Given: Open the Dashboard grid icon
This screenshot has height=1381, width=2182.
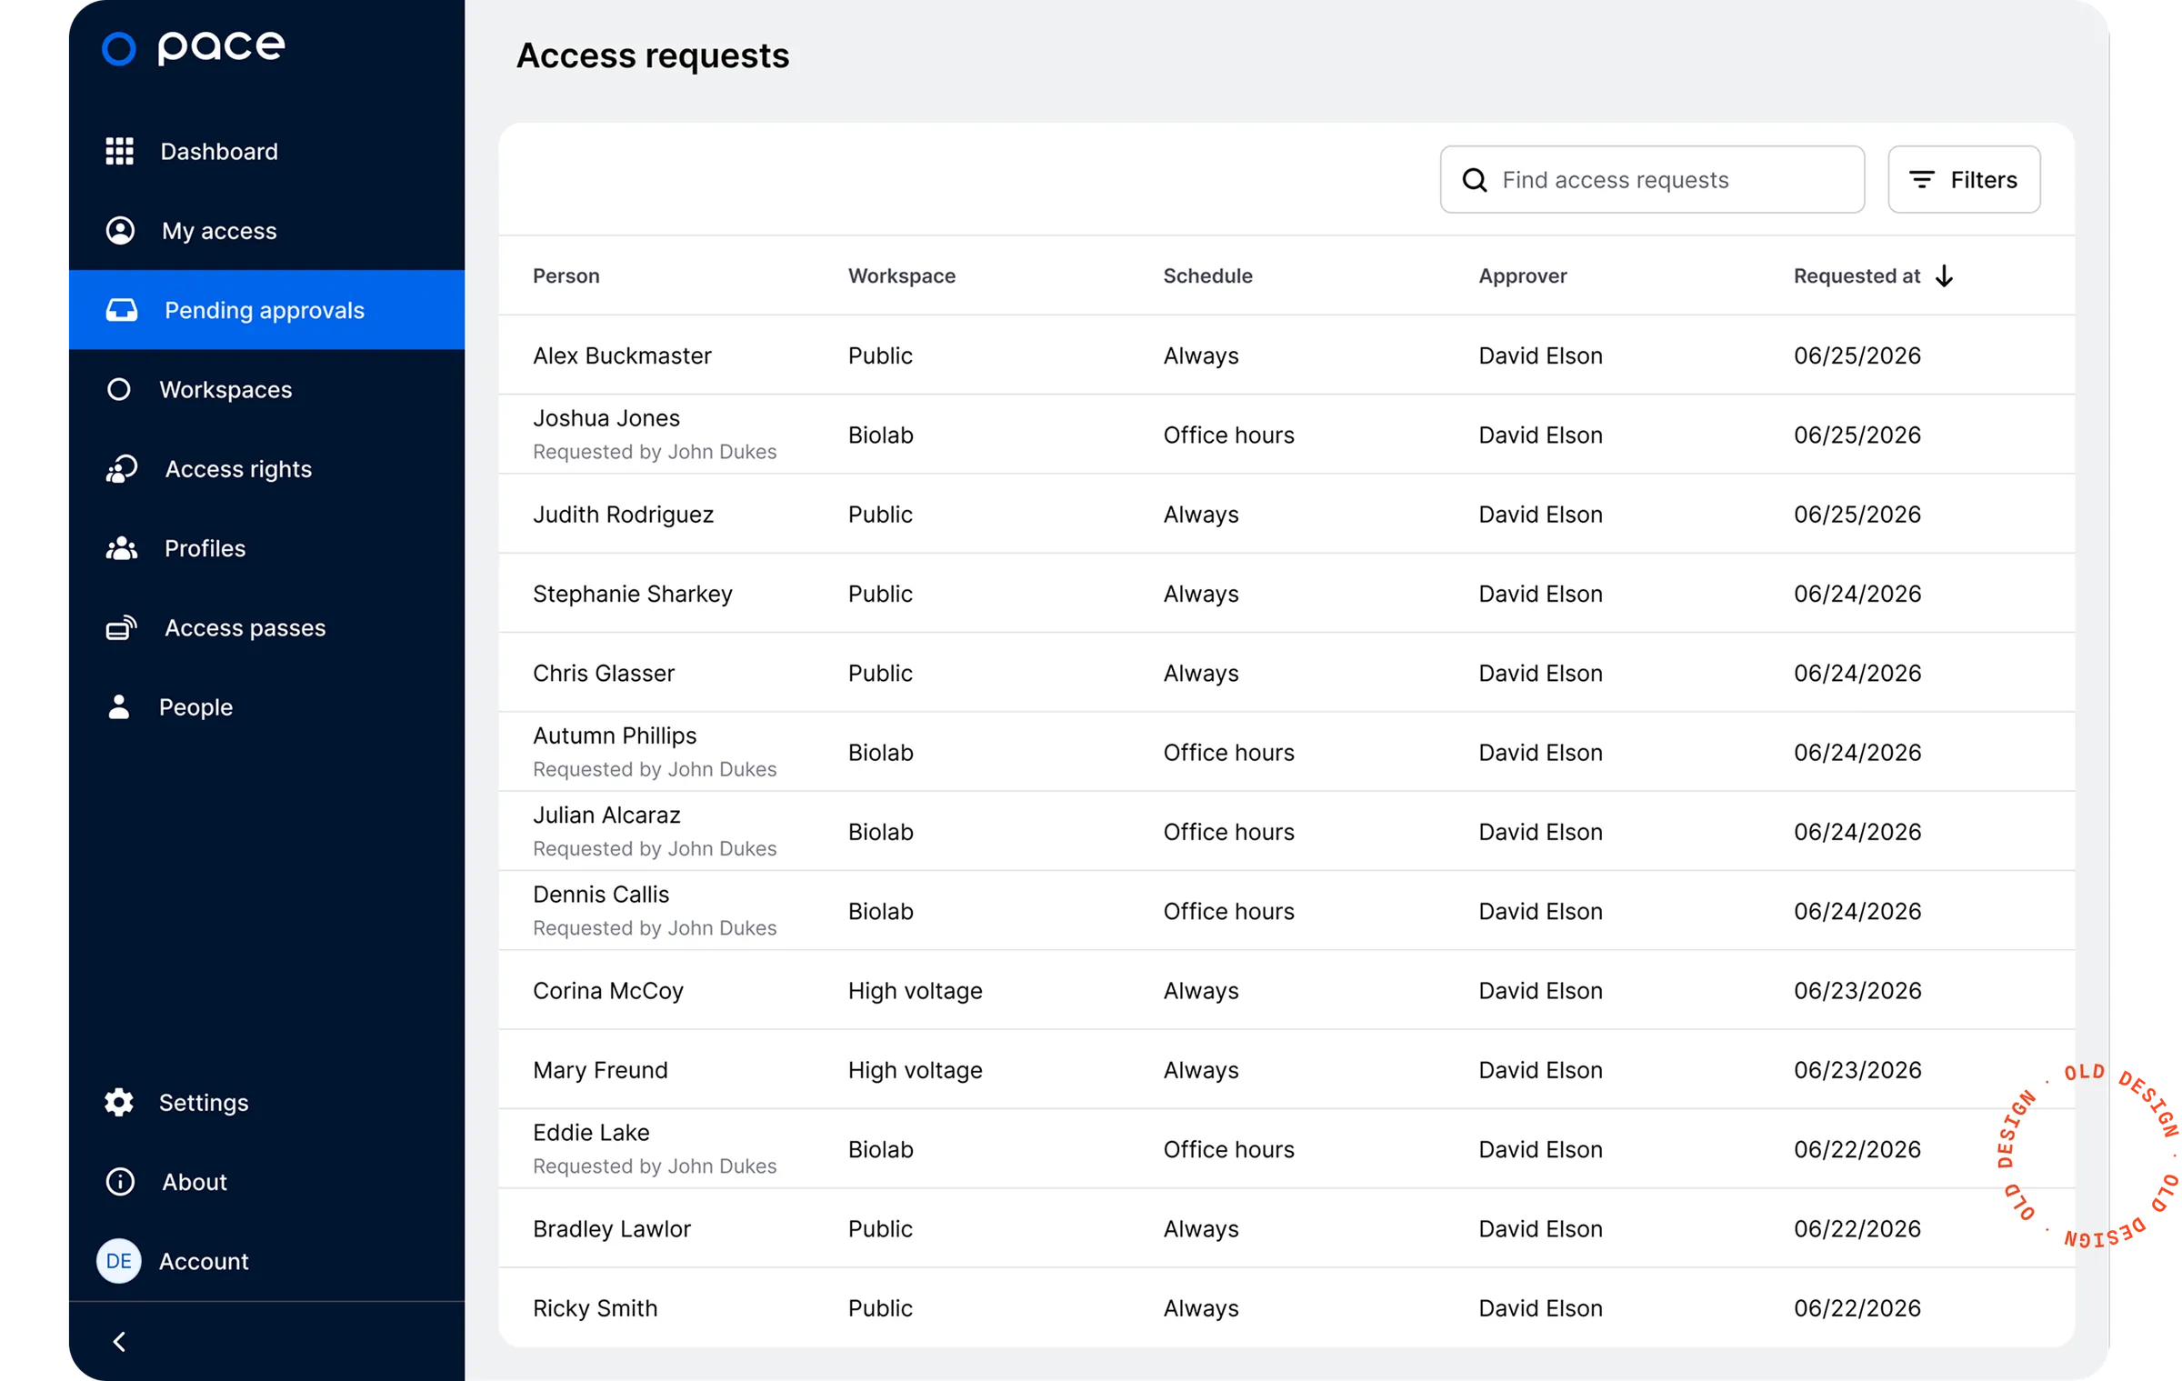Looking at the screenshot, I should 119,151.
